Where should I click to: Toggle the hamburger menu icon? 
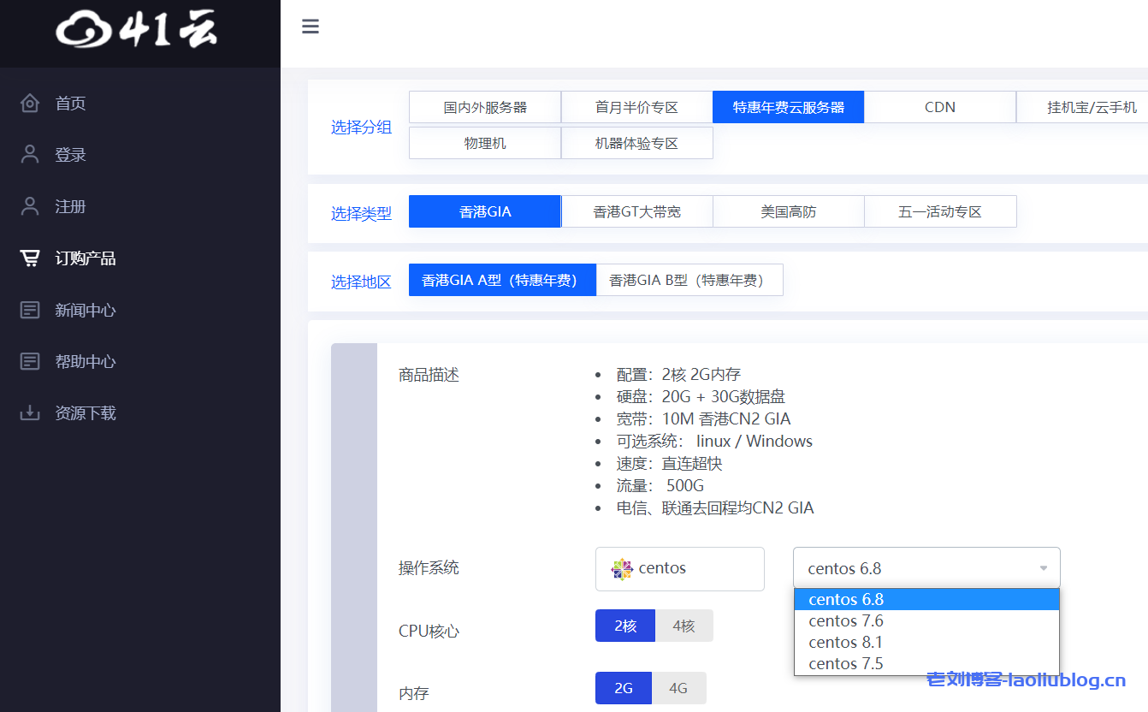(311, 27)
